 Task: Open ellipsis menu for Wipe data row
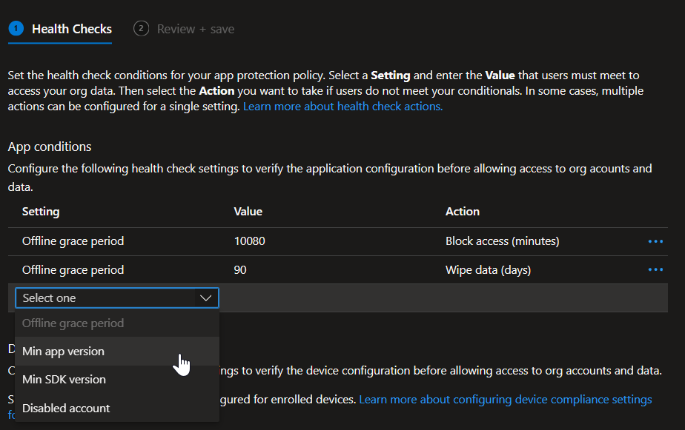pos(655,270)
